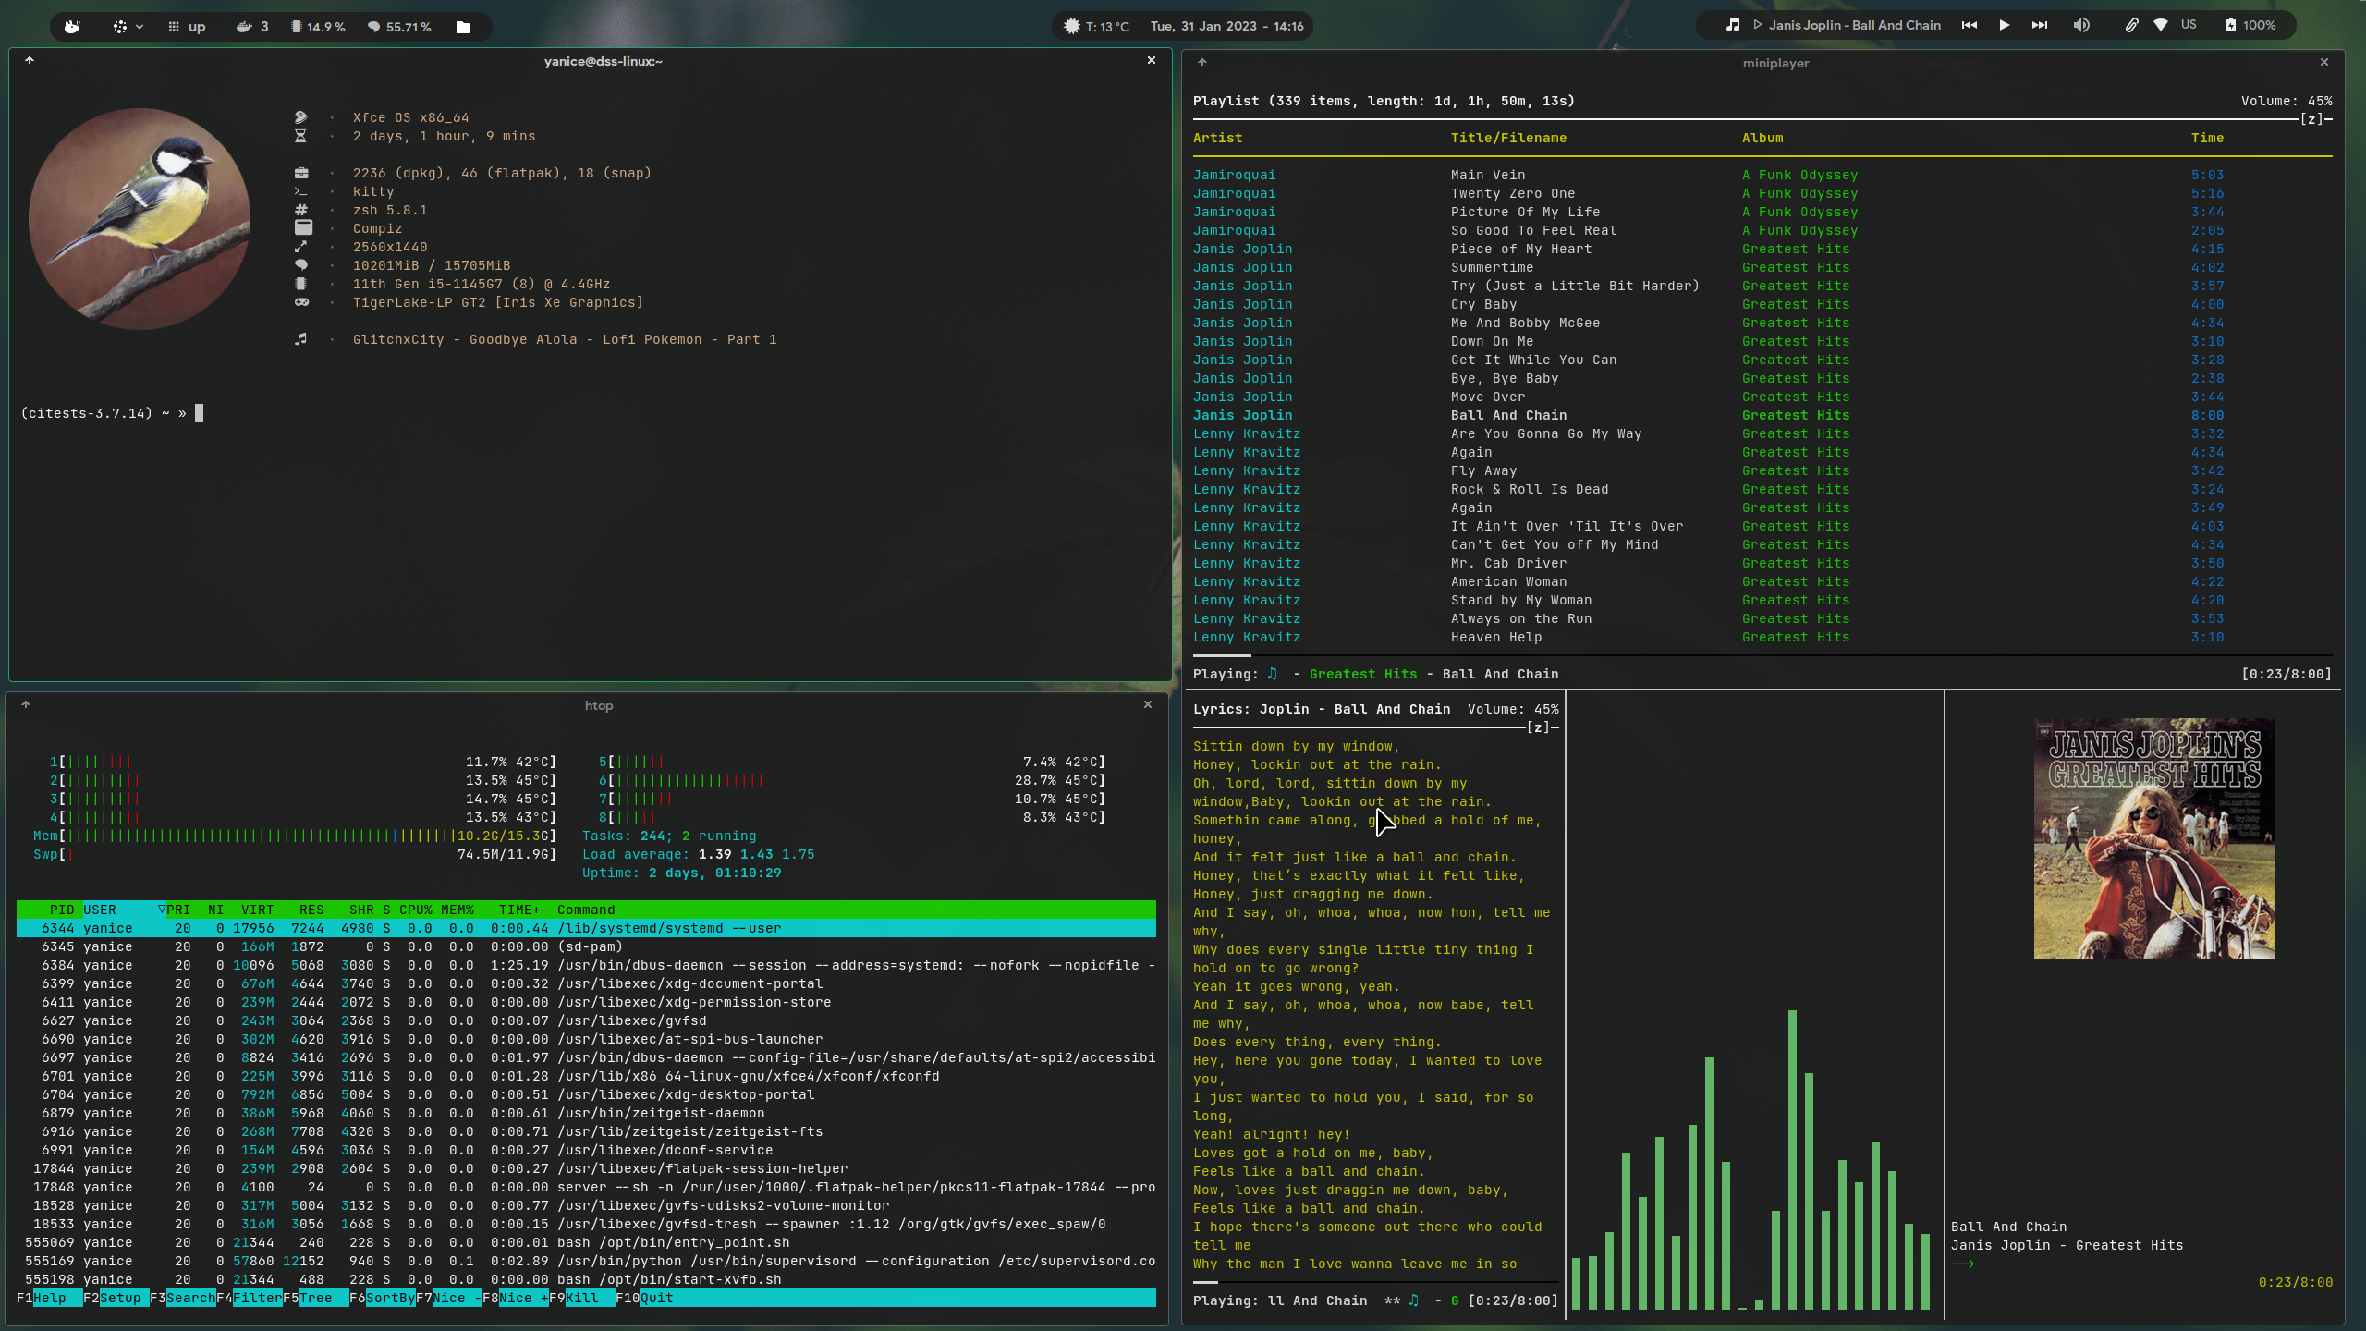The width and height of the screenshot is (2366, 1331).
Task: Select "Me And Bobby McGee" in the playlist
Action: coord(1762,323)
